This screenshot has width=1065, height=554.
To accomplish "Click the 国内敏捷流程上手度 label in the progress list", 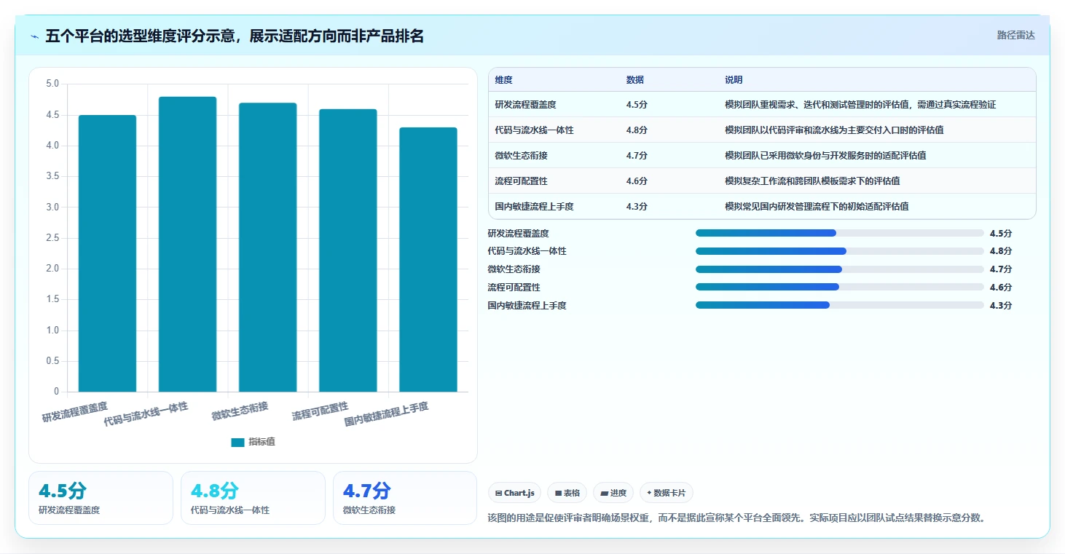I will click(527, 305).
